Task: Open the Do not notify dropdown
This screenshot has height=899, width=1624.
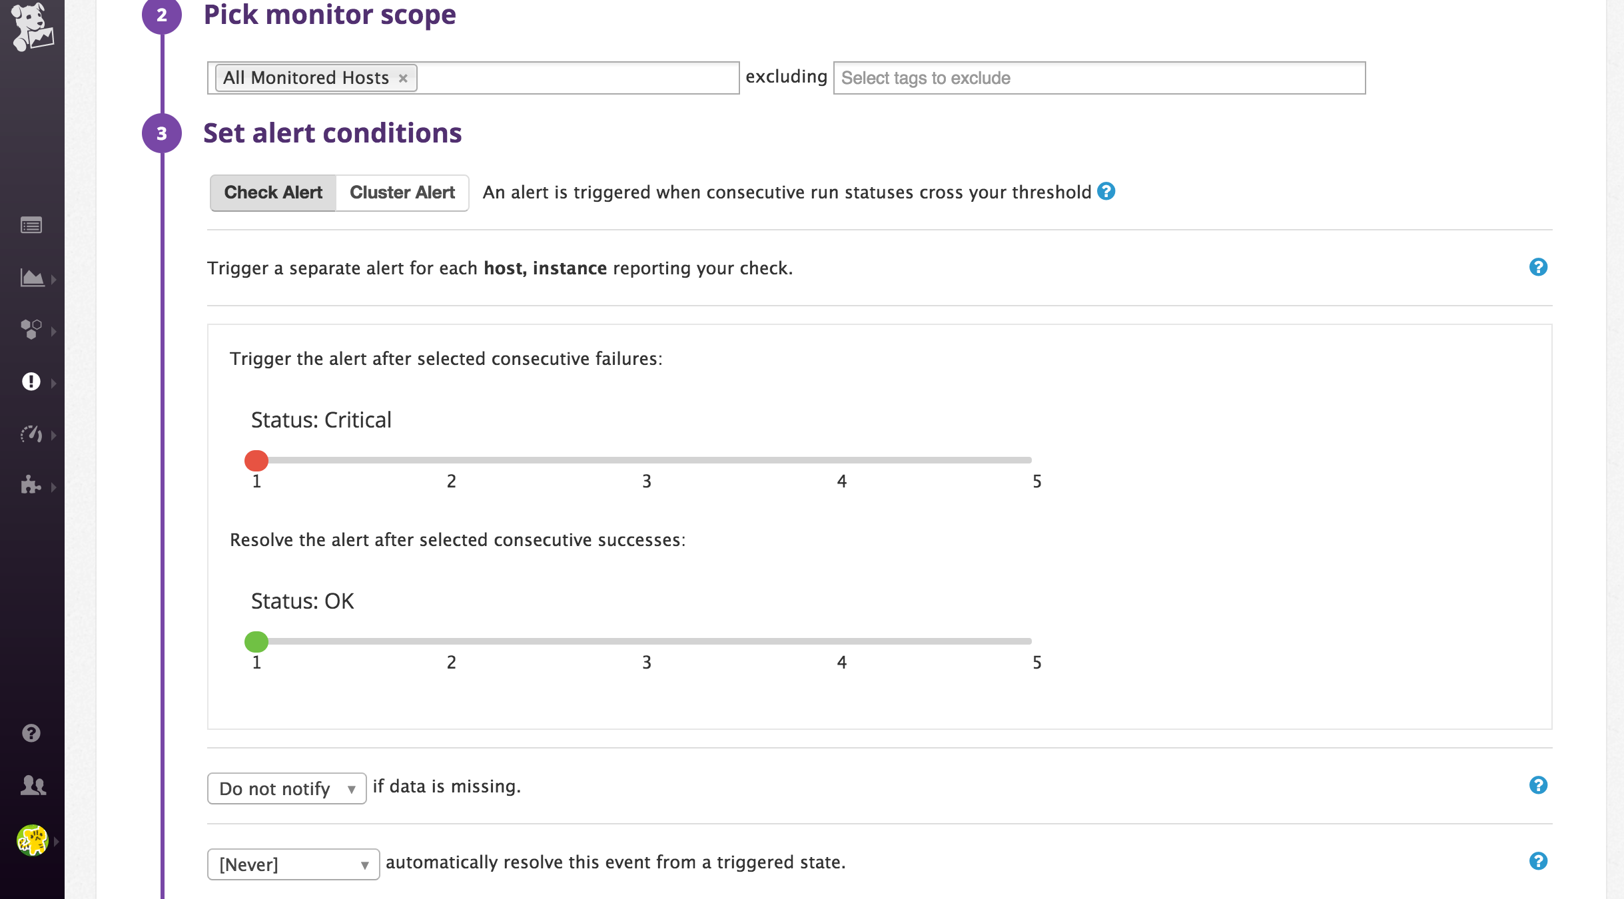Action: click(x=286, y=788)
